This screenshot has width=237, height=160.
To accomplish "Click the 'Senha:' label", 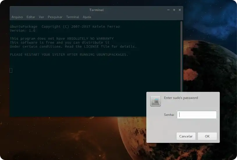I will pyautogui.click(x=169, y=115).
